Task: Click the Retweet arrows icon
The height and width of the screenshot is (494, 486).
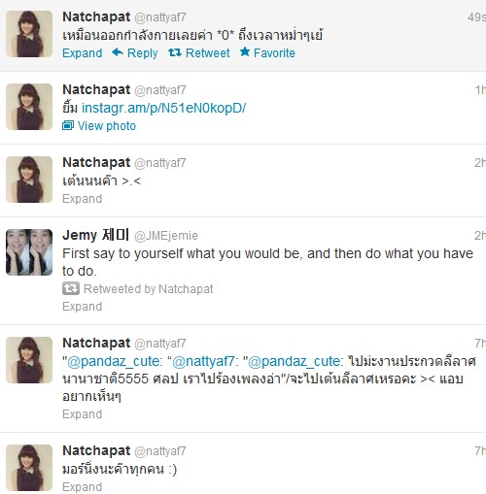Action: coord(175,52)
